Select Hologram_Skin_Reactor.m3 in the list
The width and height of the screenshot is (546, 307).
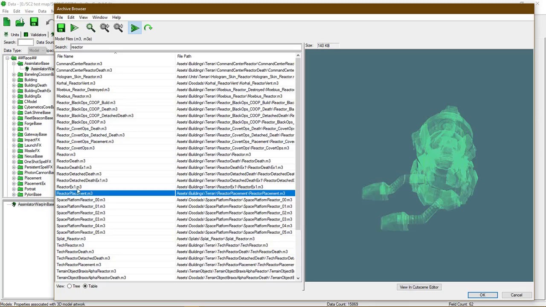(x=175, y=77)
